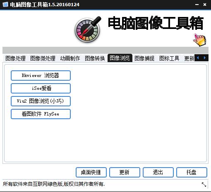Start 看图软件 FlySee

[x=41, y=114]
